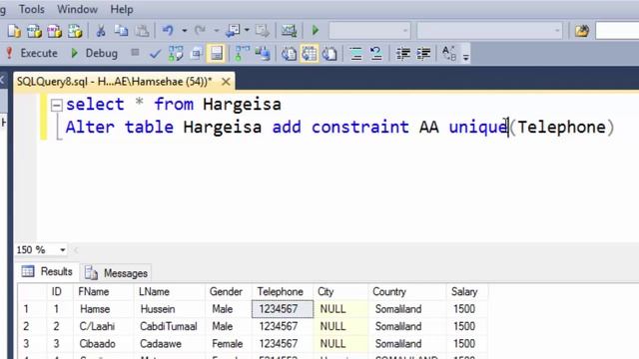This screenshot has width=639, height=359.
Task: Click the word Telephone in the query editor
Action: (x=561, y=127)
